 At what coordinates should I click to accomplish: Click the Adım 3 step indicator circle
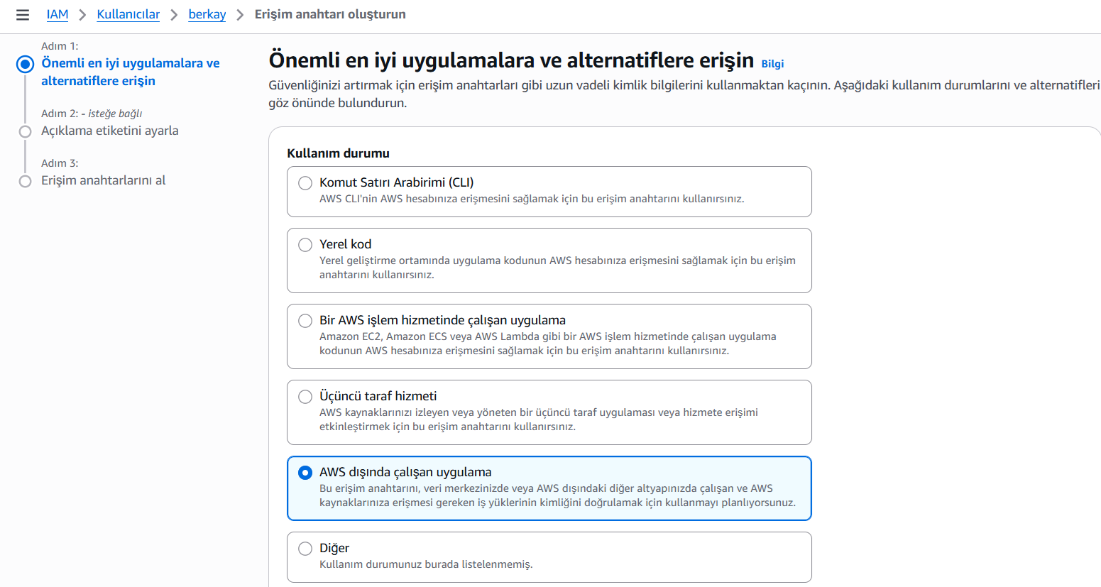pyautogui.click(x=26, y=181)
